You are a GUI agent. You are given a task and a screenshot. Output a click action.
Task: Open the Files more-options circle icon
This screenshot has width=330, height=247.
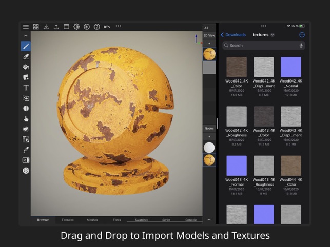[x=302, y=35]
